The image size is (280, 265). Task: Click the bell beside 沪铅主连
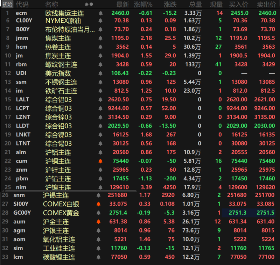pos(100,179)
